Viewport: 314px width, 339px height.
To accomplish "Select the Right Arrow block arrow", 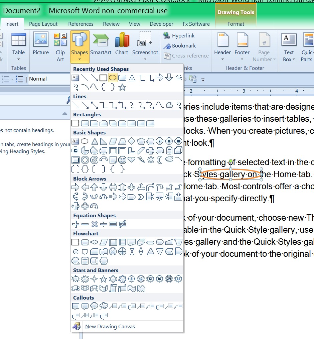I will click(x=75, y=187).
